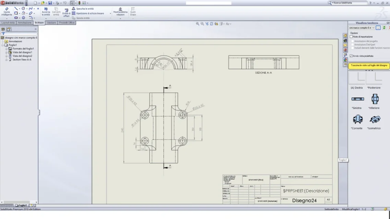Click the Help question mark button
390x219 pixels.
[x=370, y=3]
